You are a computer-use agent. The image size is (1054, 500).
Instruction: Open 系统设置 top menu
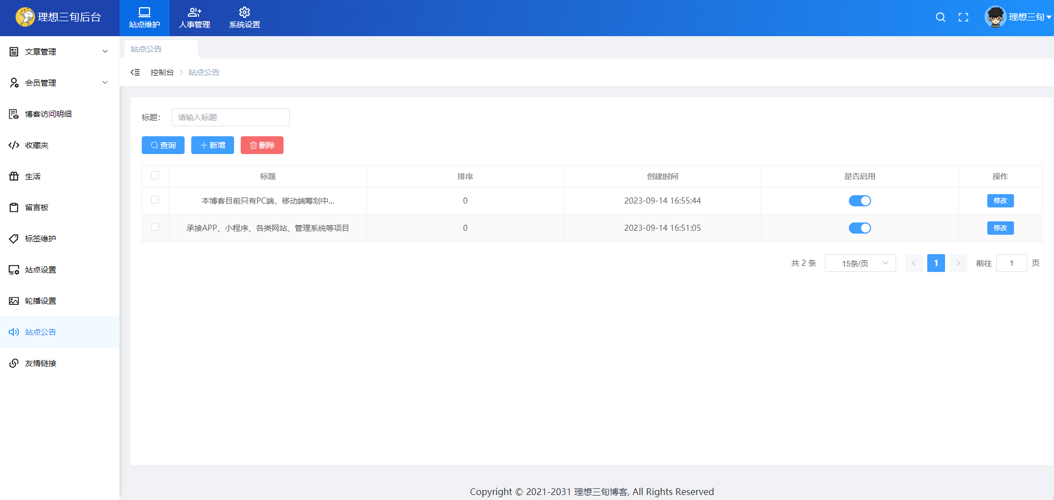[x=245, y=18]
